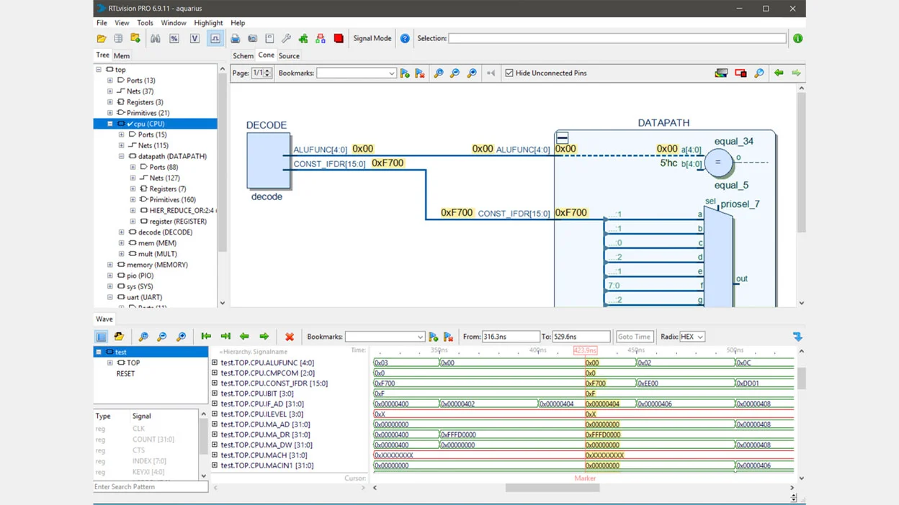Click the green forward arrow in Cone view
899x505 pixels.
tap(796, 73)
